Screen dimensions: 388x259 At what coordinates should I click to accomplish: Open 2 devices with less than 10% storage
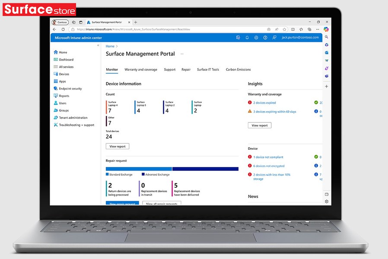271,177
